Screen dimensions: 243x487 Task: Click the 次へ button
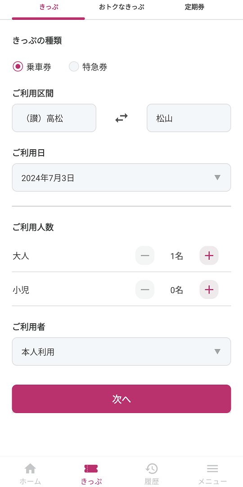click(121, 399)
